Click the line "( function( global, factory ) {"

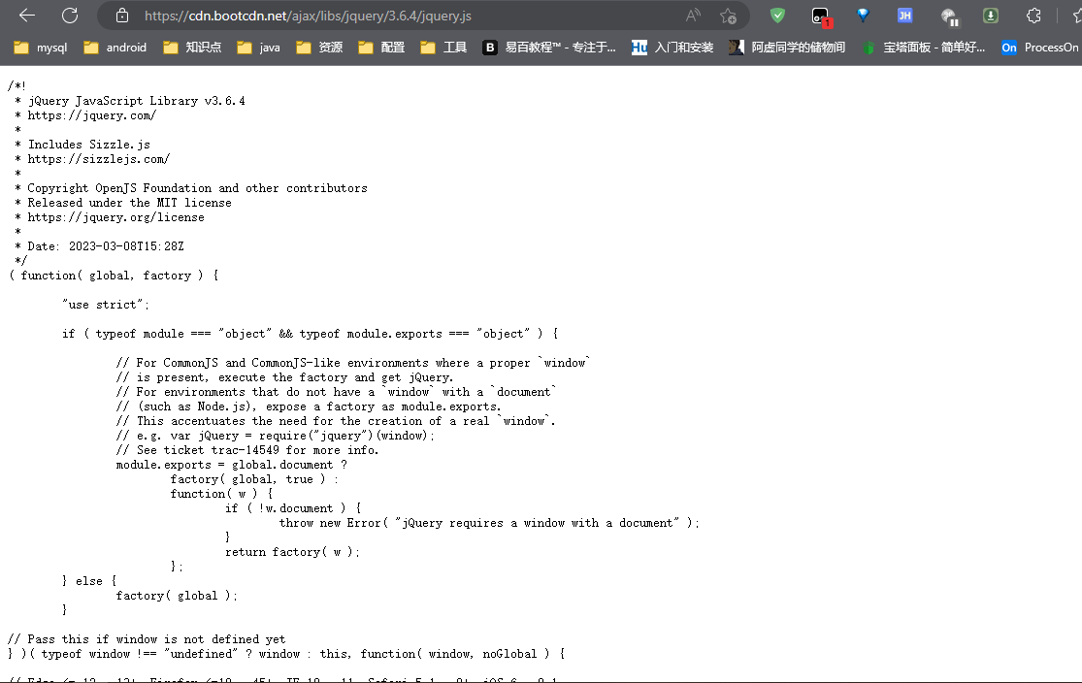(114, 275)
